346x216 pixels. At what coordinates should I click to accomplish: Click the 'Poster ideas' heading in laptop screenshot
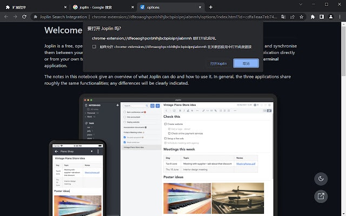point(173,177)
